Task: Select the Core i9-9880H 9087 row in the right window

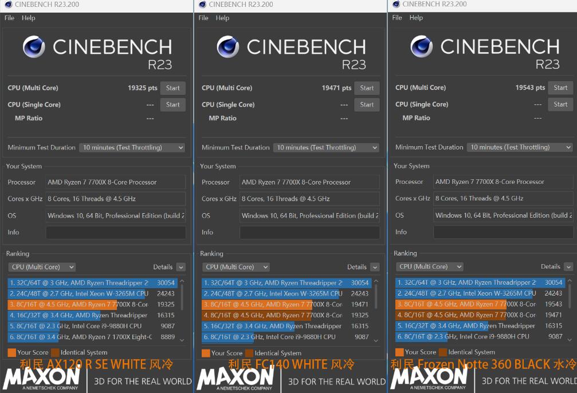Action: coord(480,336)
